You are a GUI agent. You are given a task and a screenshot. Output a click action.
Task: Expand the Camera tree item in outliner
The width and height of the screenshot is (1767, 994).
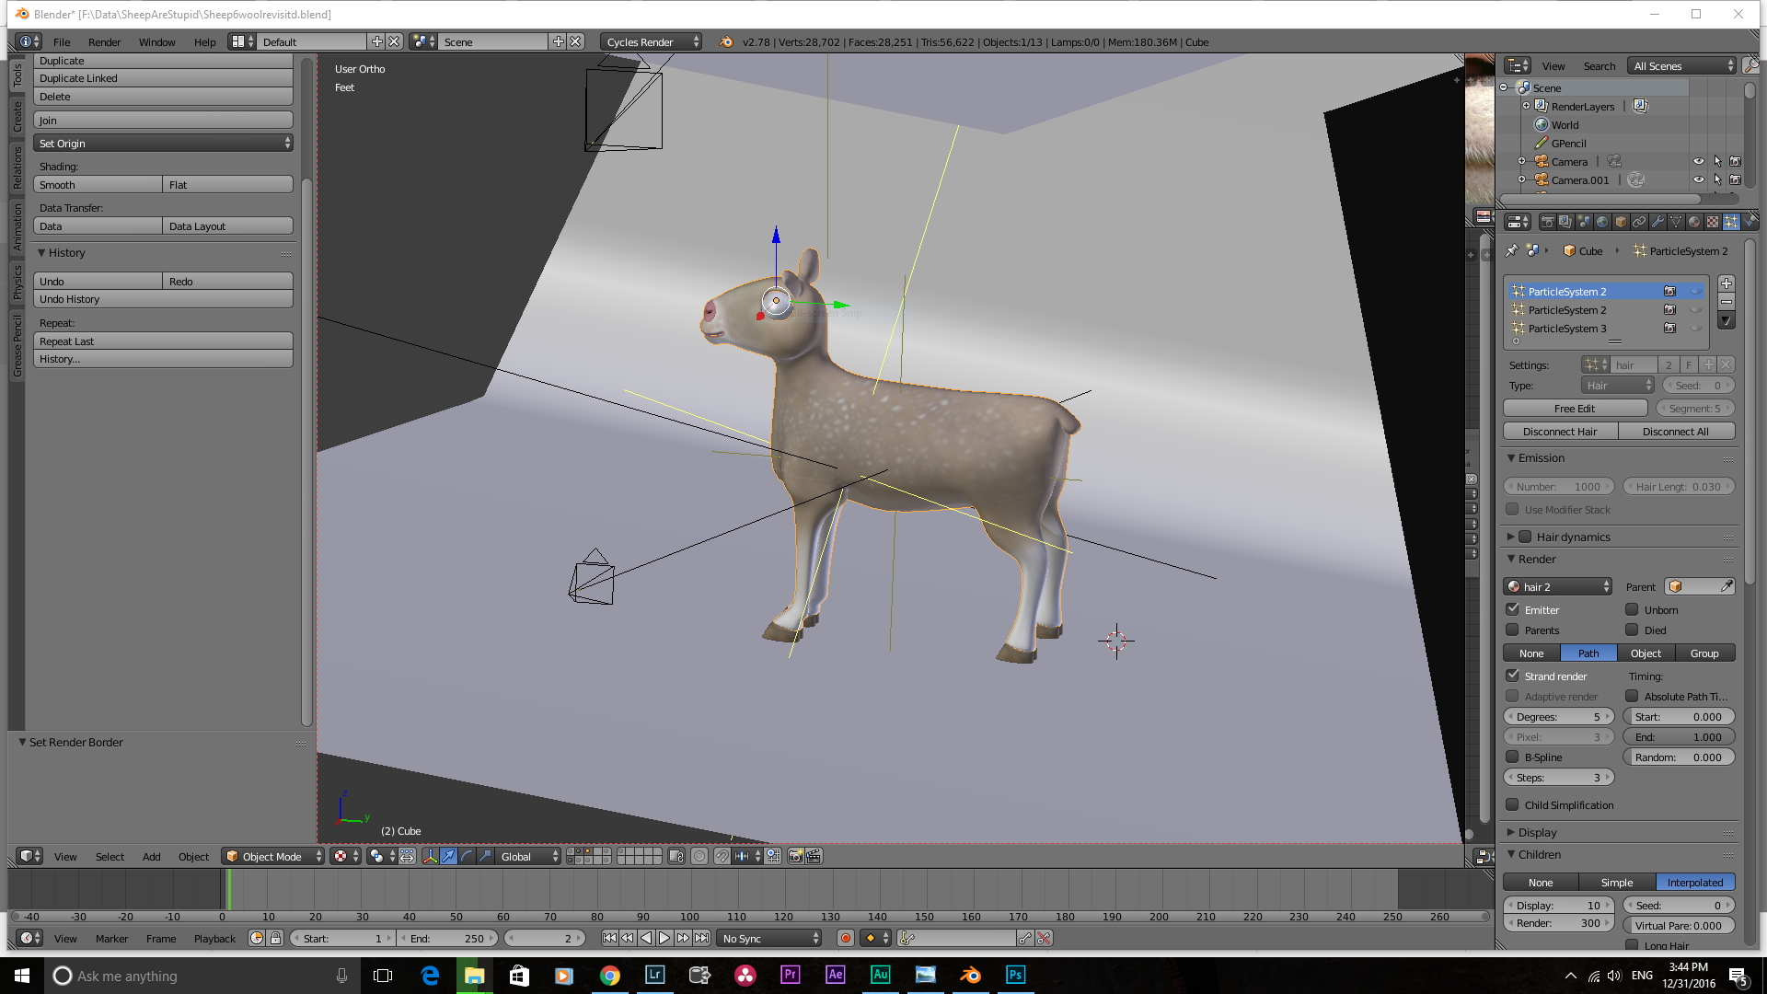coord(1521,161)
